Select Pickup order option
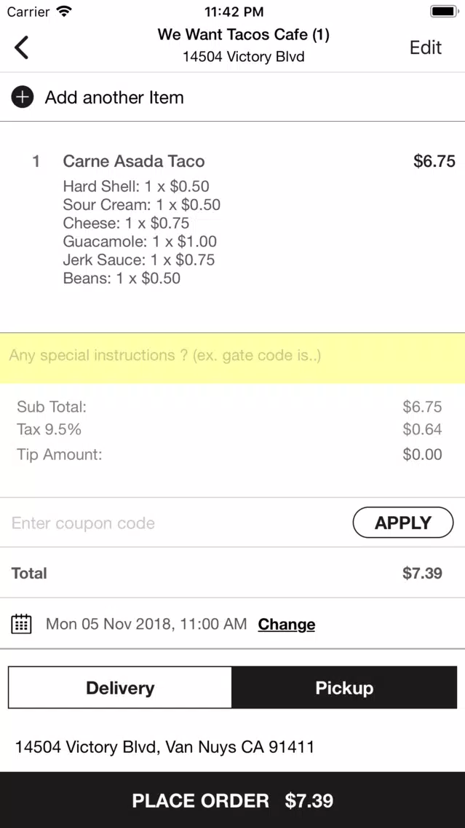The height and width of the screenshot is (828, 465). pos(344,687)
